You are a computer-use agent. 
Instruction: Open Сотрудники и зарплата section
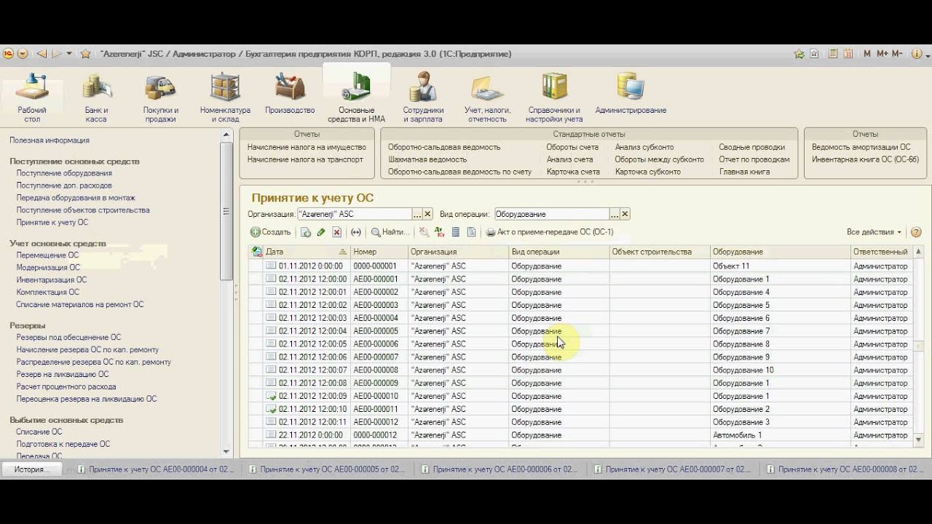click(423, 98)
